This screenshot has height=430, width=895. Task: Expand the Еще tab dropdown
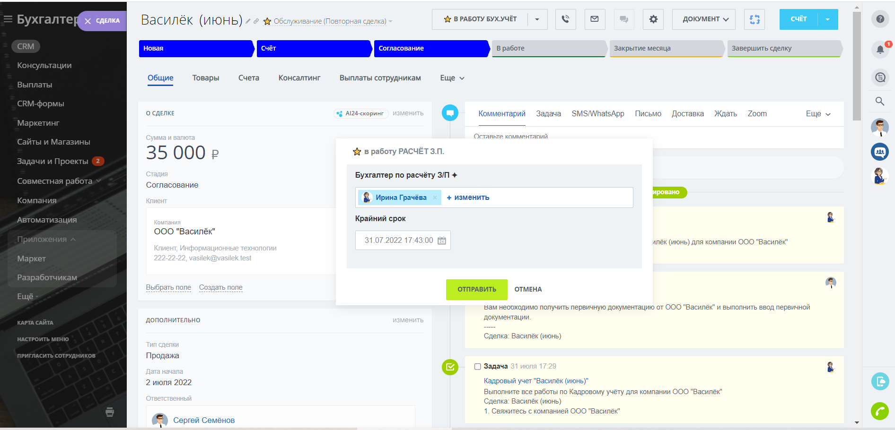point(452,78)
